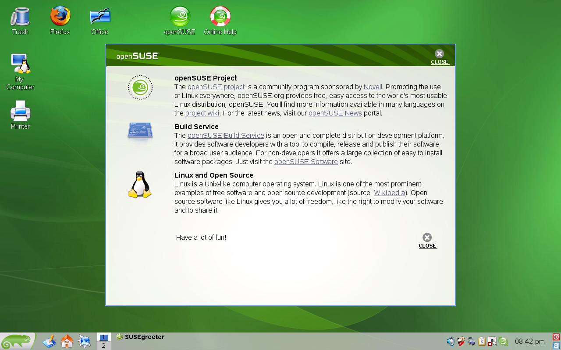The width and height of the screenshot is (561, 350).
Task: Click the 08:42 pm clock
Action: (530, 341)
